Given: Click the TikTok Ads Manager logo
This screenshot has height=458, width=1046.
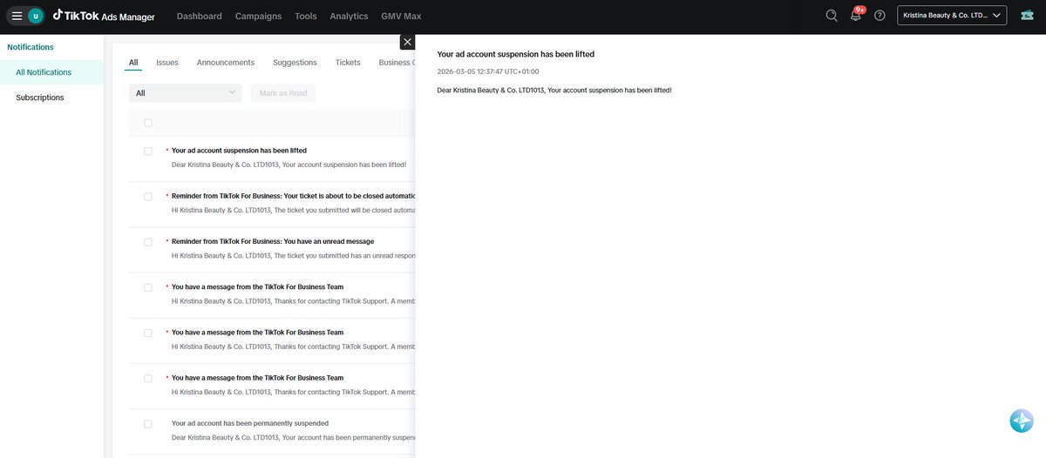Looking at the screenshot, I should tap(104, 16).
